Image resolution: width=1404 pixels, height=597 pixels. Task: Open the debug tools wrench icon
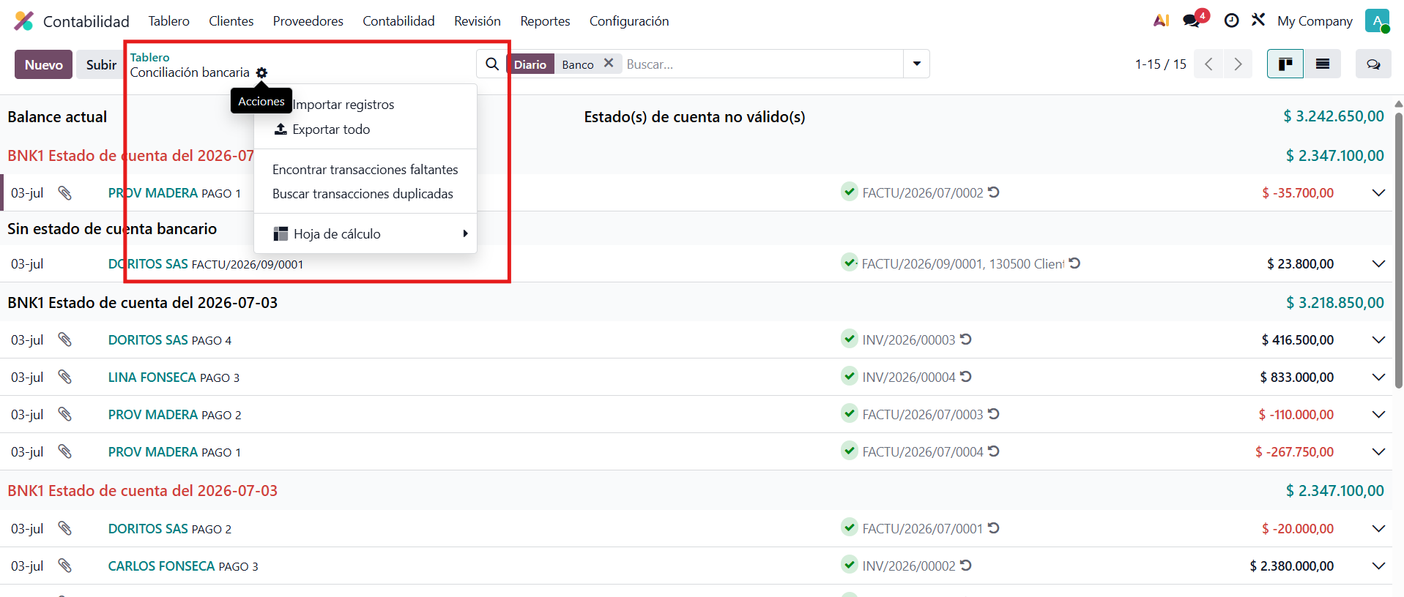tap(1258, 20)
